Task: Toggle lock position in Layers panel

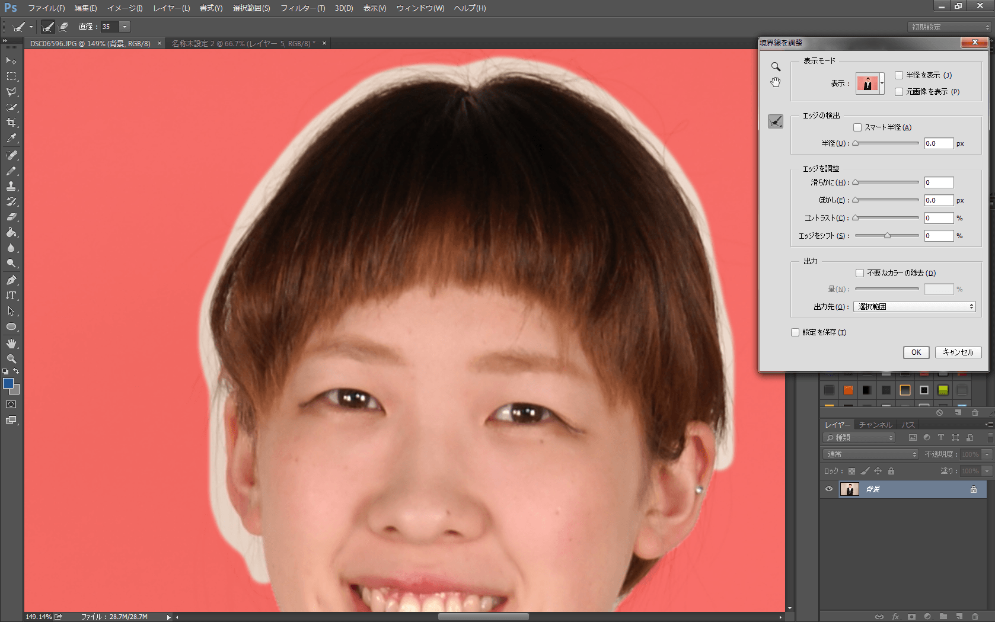Action: click(878, 472)
